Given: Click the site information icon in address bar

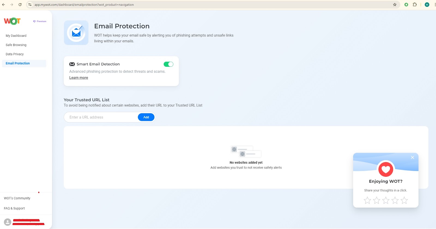Looking at the screenshot, I should (x=30, y=5).
